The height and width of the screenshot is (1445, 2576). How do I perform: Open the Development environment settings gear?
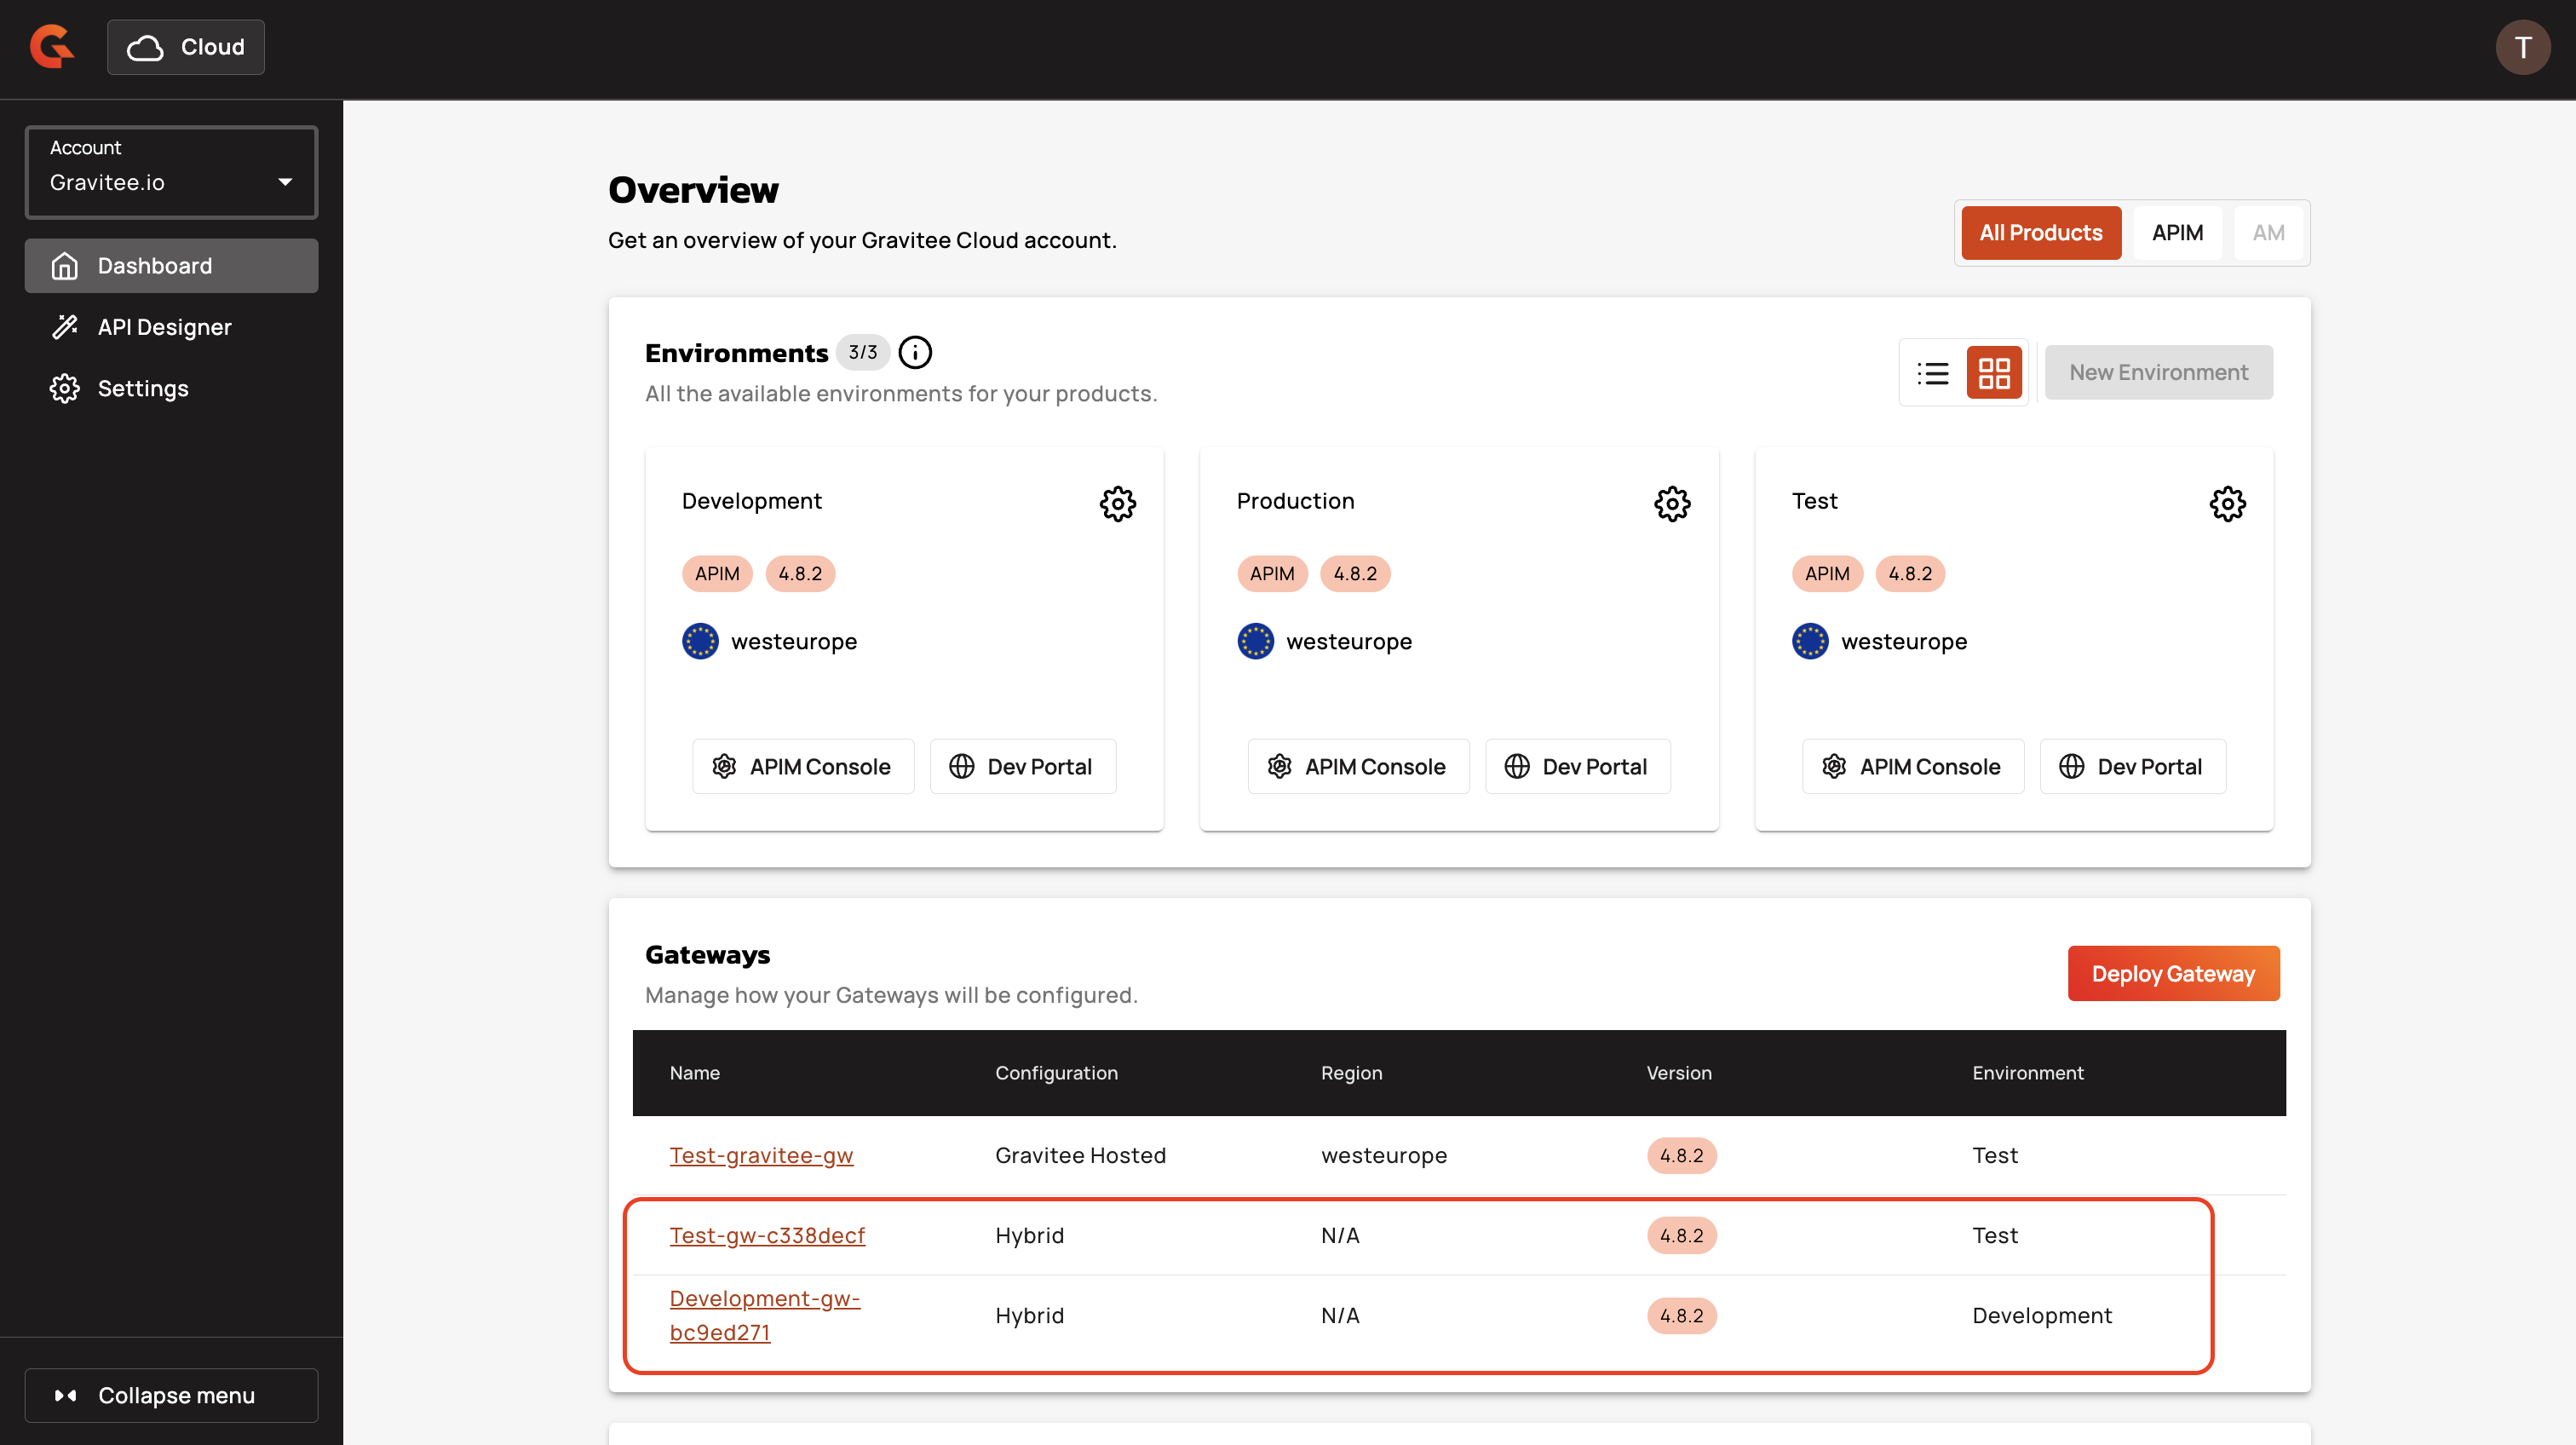tap(1117, 503)
